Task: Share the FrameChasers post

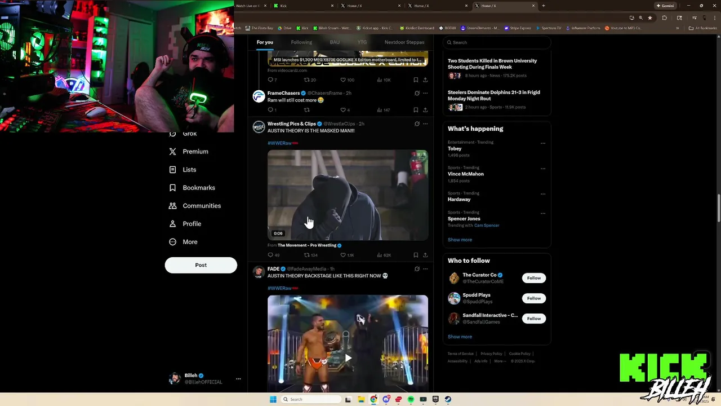Action: (425, 110)
